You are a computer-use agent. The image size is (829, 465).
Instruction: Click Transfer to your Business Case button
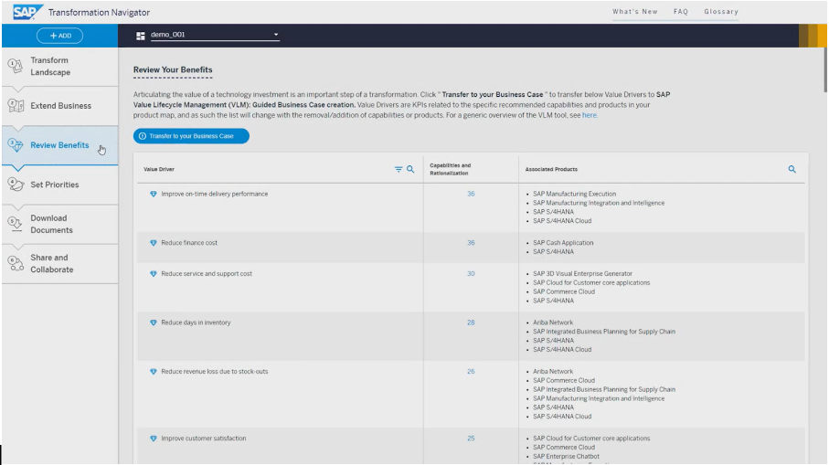191,136
